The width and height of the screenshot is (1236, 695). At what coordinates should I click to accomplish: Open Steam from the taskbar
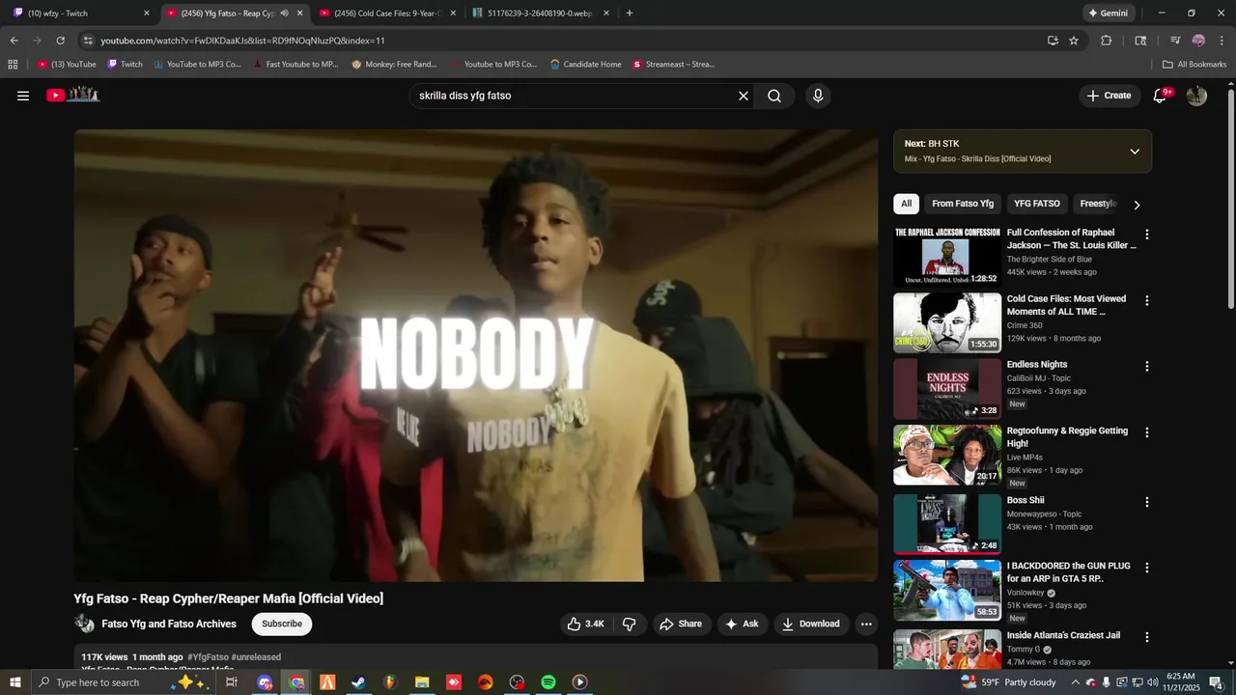click(x=358, y=682)
